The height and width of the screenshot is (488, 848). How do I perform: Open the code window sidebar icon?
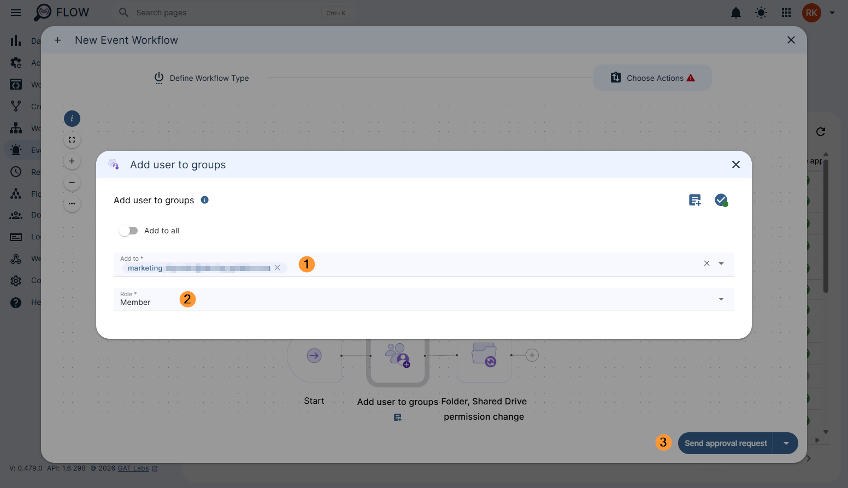coord(16,84)
